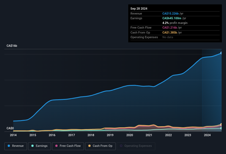Click the blue Revenue endpoint marker

[221, 53]
